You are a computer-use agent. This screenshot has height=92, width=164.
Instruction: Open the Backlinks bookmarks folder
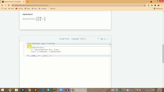[52, 8]
